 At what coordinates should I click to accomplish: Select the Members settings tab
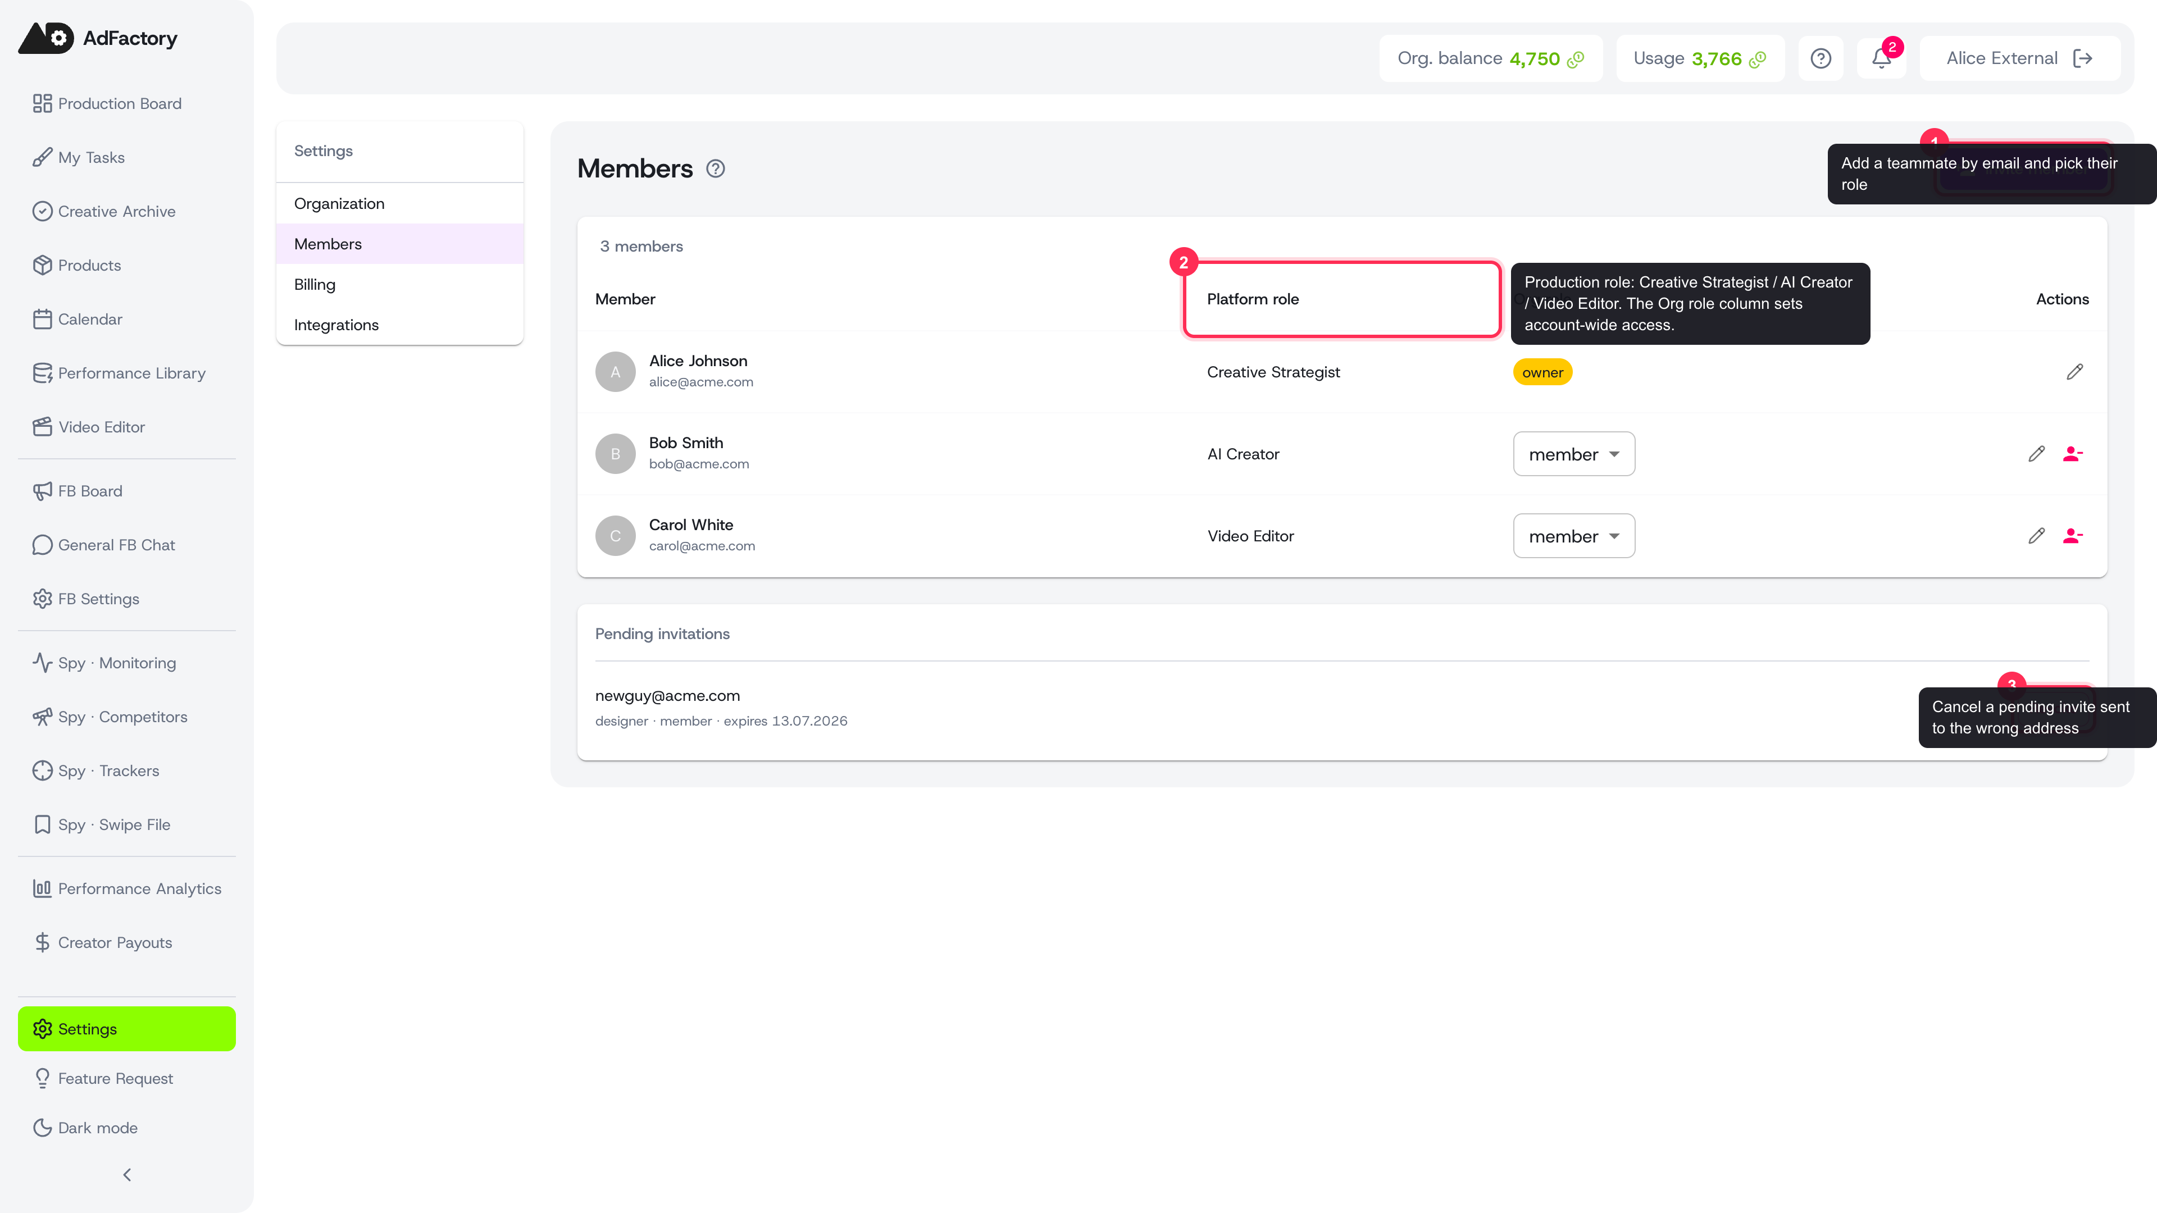[x=399, y=244]
